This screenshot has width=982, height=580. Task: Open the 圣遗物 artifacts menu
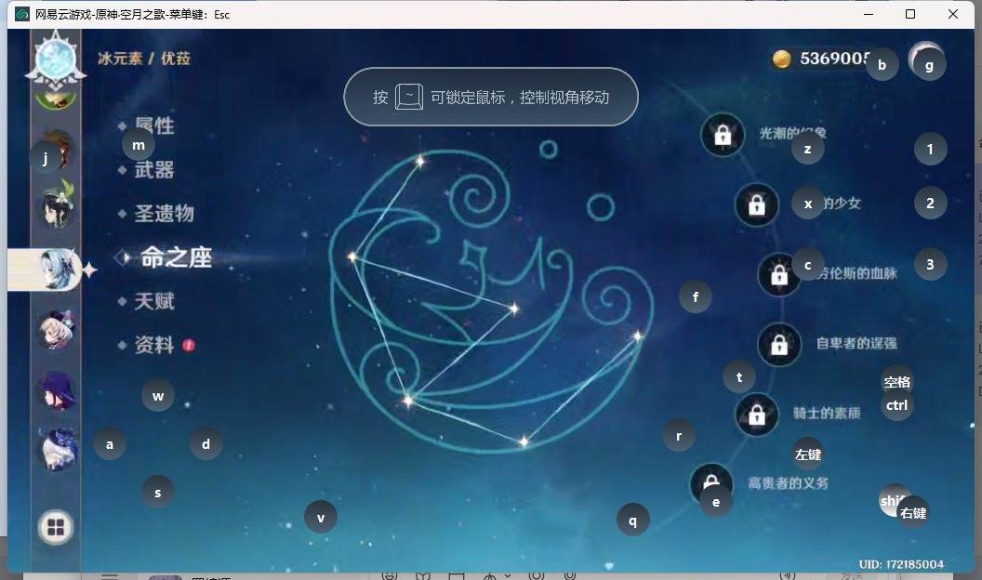click(164, 214)
